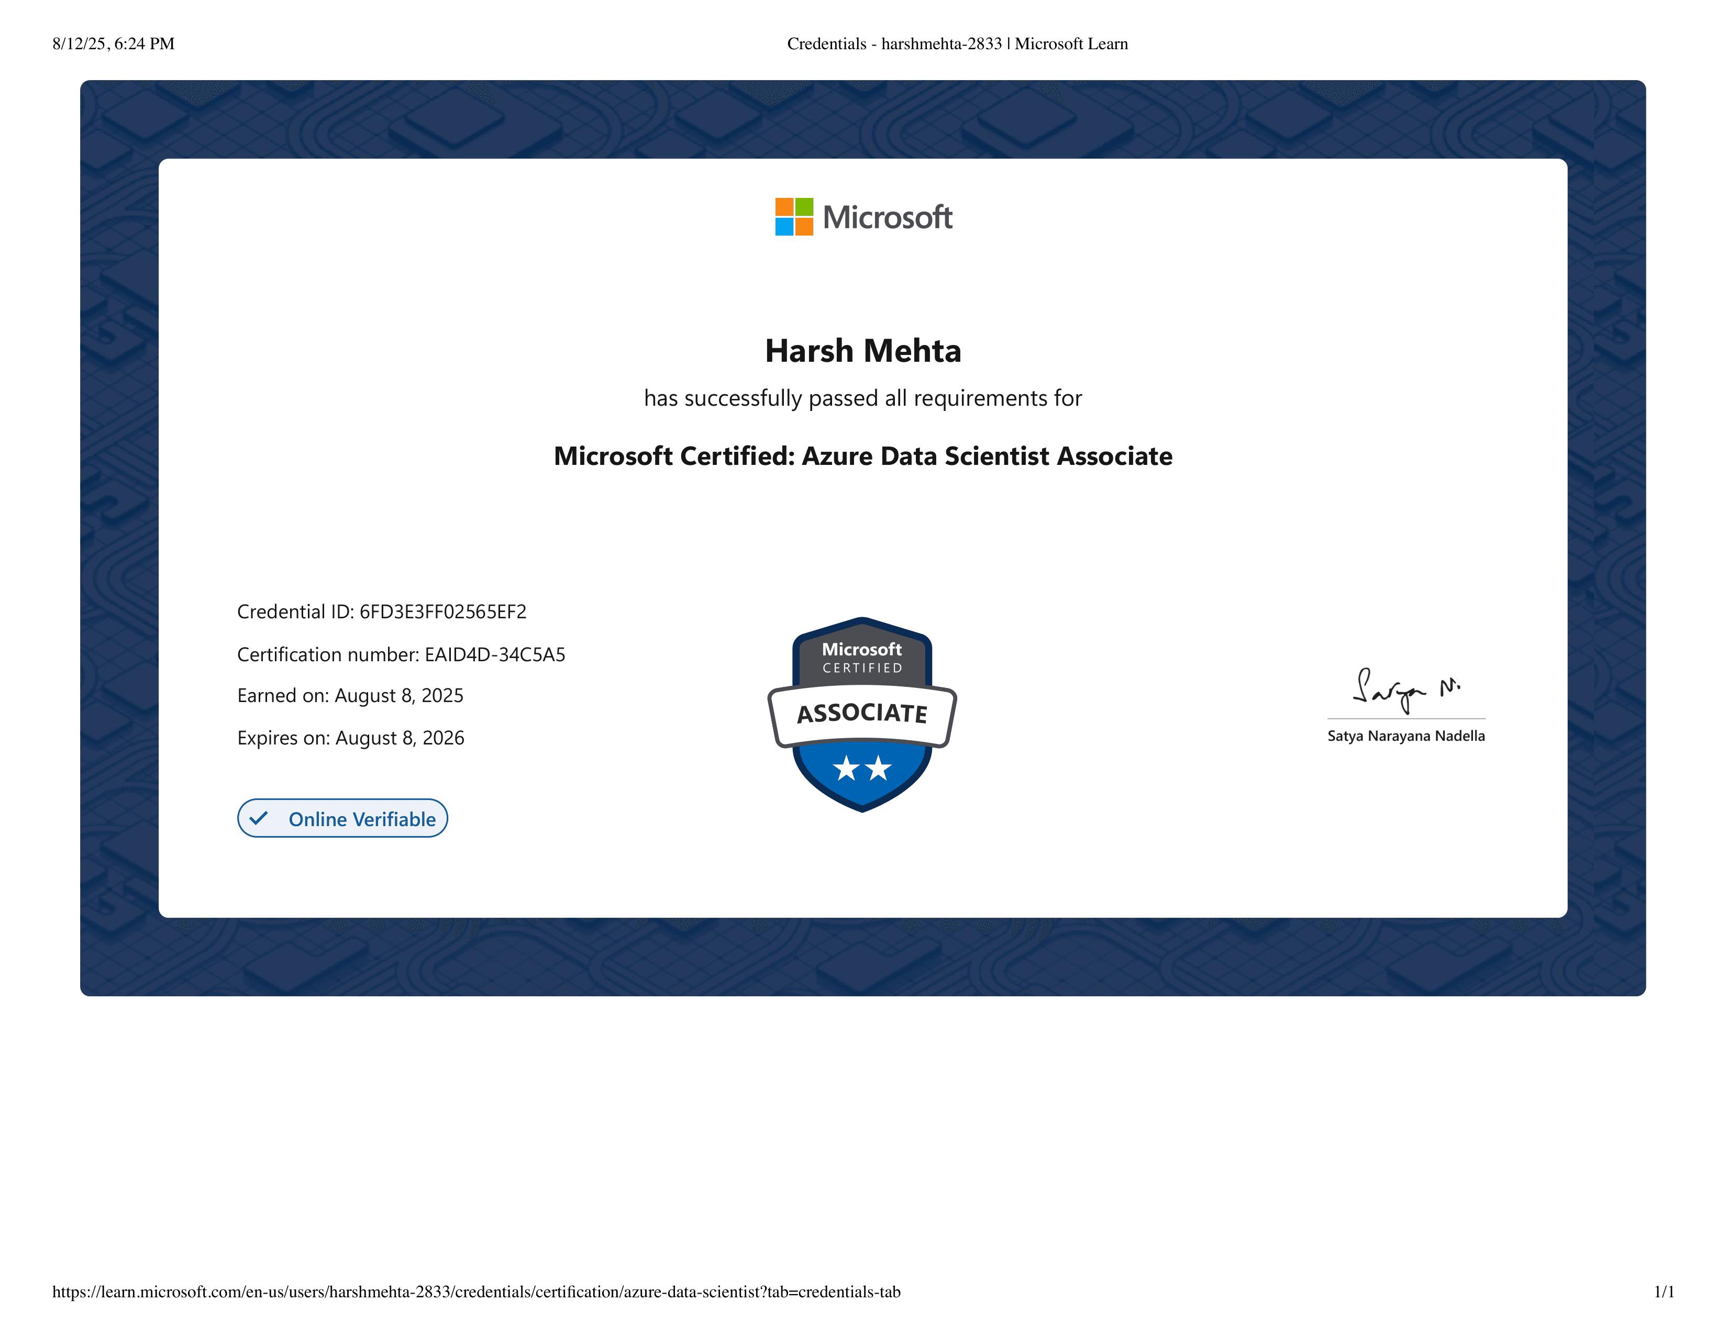This screenshot has height=1335, width=1728.
Task: Click the Satya Narayana Nadella name
Action: 1406,736
